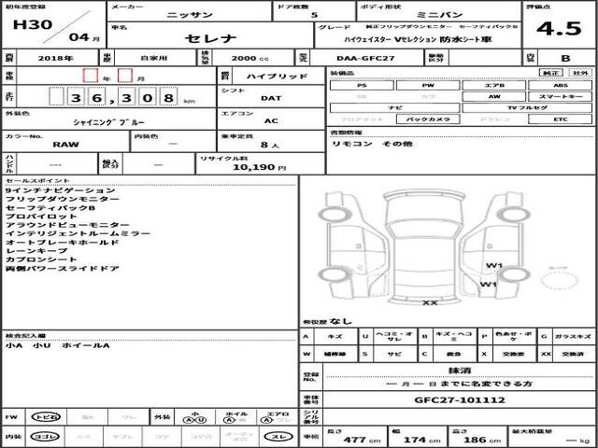Click the W1 mark on the car diagram
Viewport: 598px width, 448px height.
point(488,266)
